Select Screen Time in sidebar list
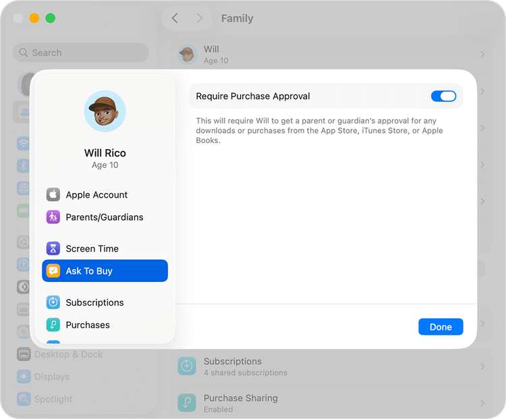Image resolution: width=506 pixels, height=419 pixels. click(x=92, y=248)
